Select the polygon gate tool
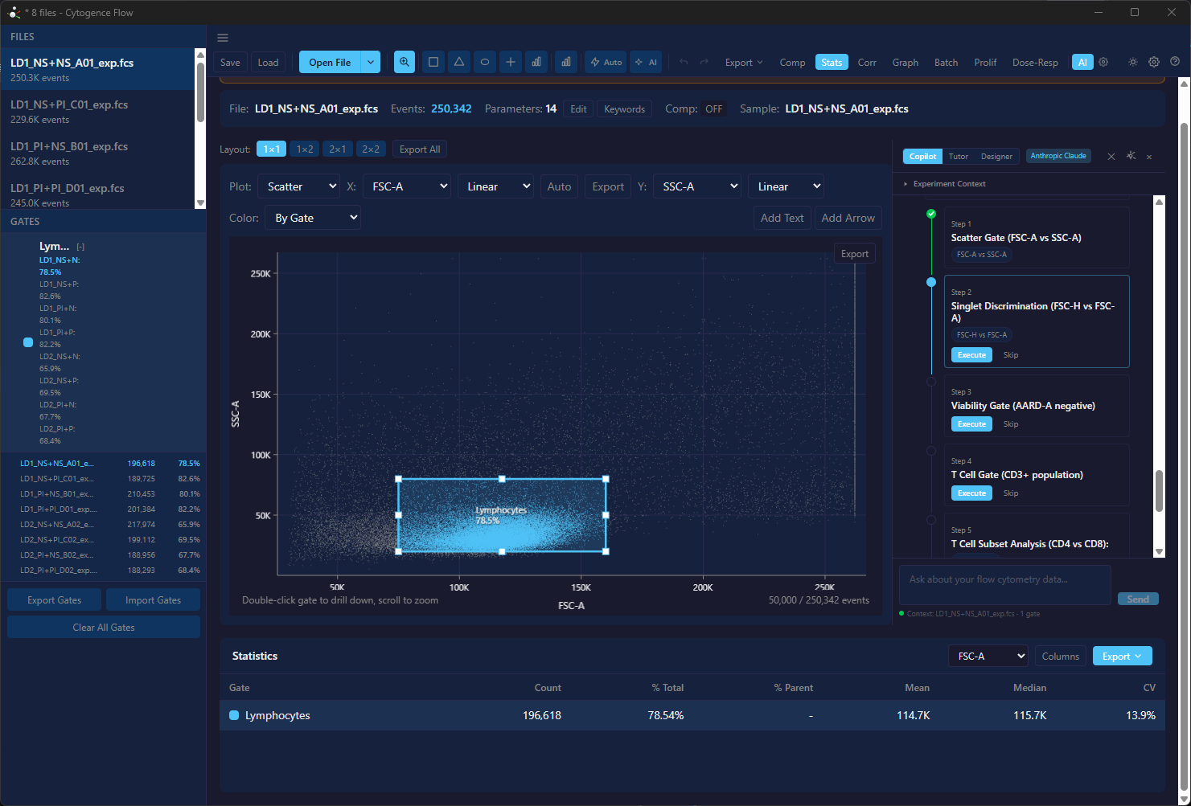The image size is (1191, 806). tap(459, 62)
